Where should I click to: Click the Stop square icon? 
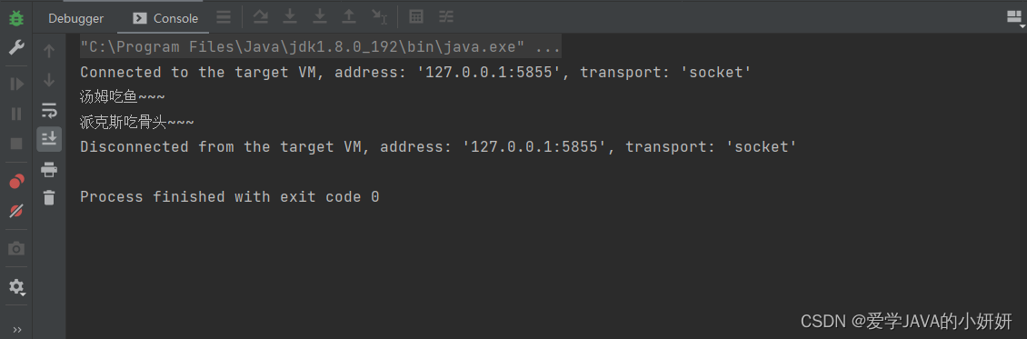pos(16,144)
